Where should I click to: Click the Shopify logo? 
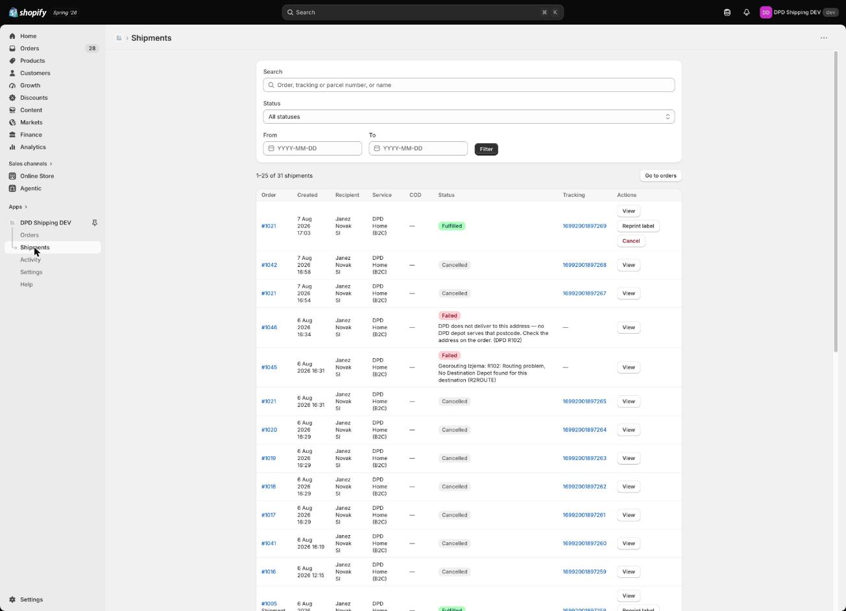click(27, 12)
